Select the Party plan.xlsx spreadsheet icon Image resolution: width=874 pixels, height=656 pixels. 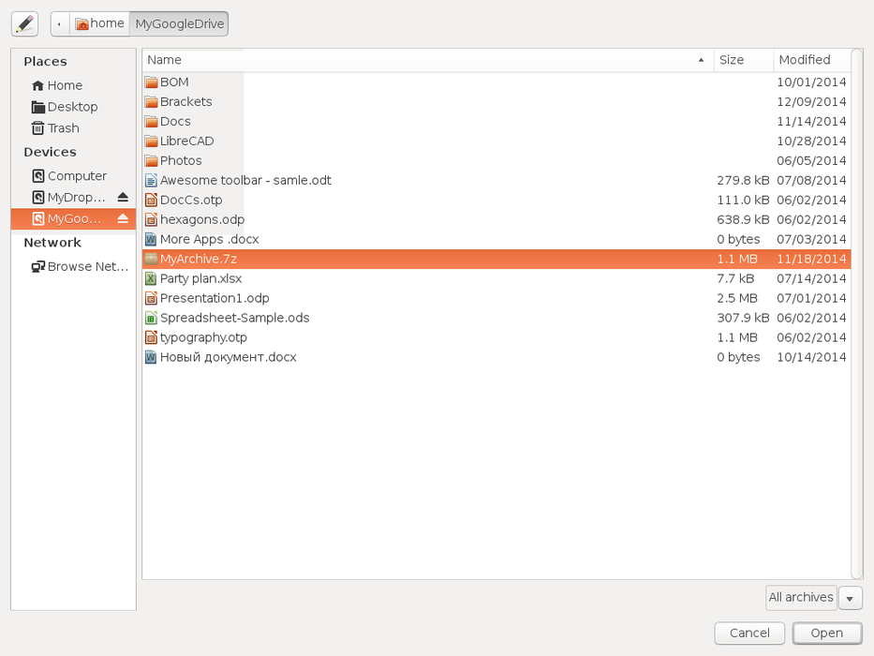tap(151, 278)
